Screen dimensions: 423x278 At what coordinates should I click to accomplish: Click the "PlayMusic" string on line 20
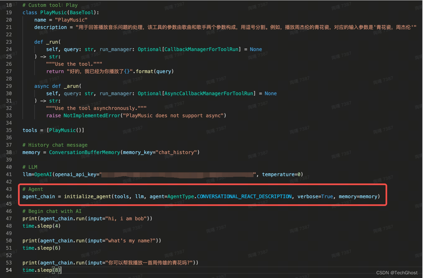[71, 20]
